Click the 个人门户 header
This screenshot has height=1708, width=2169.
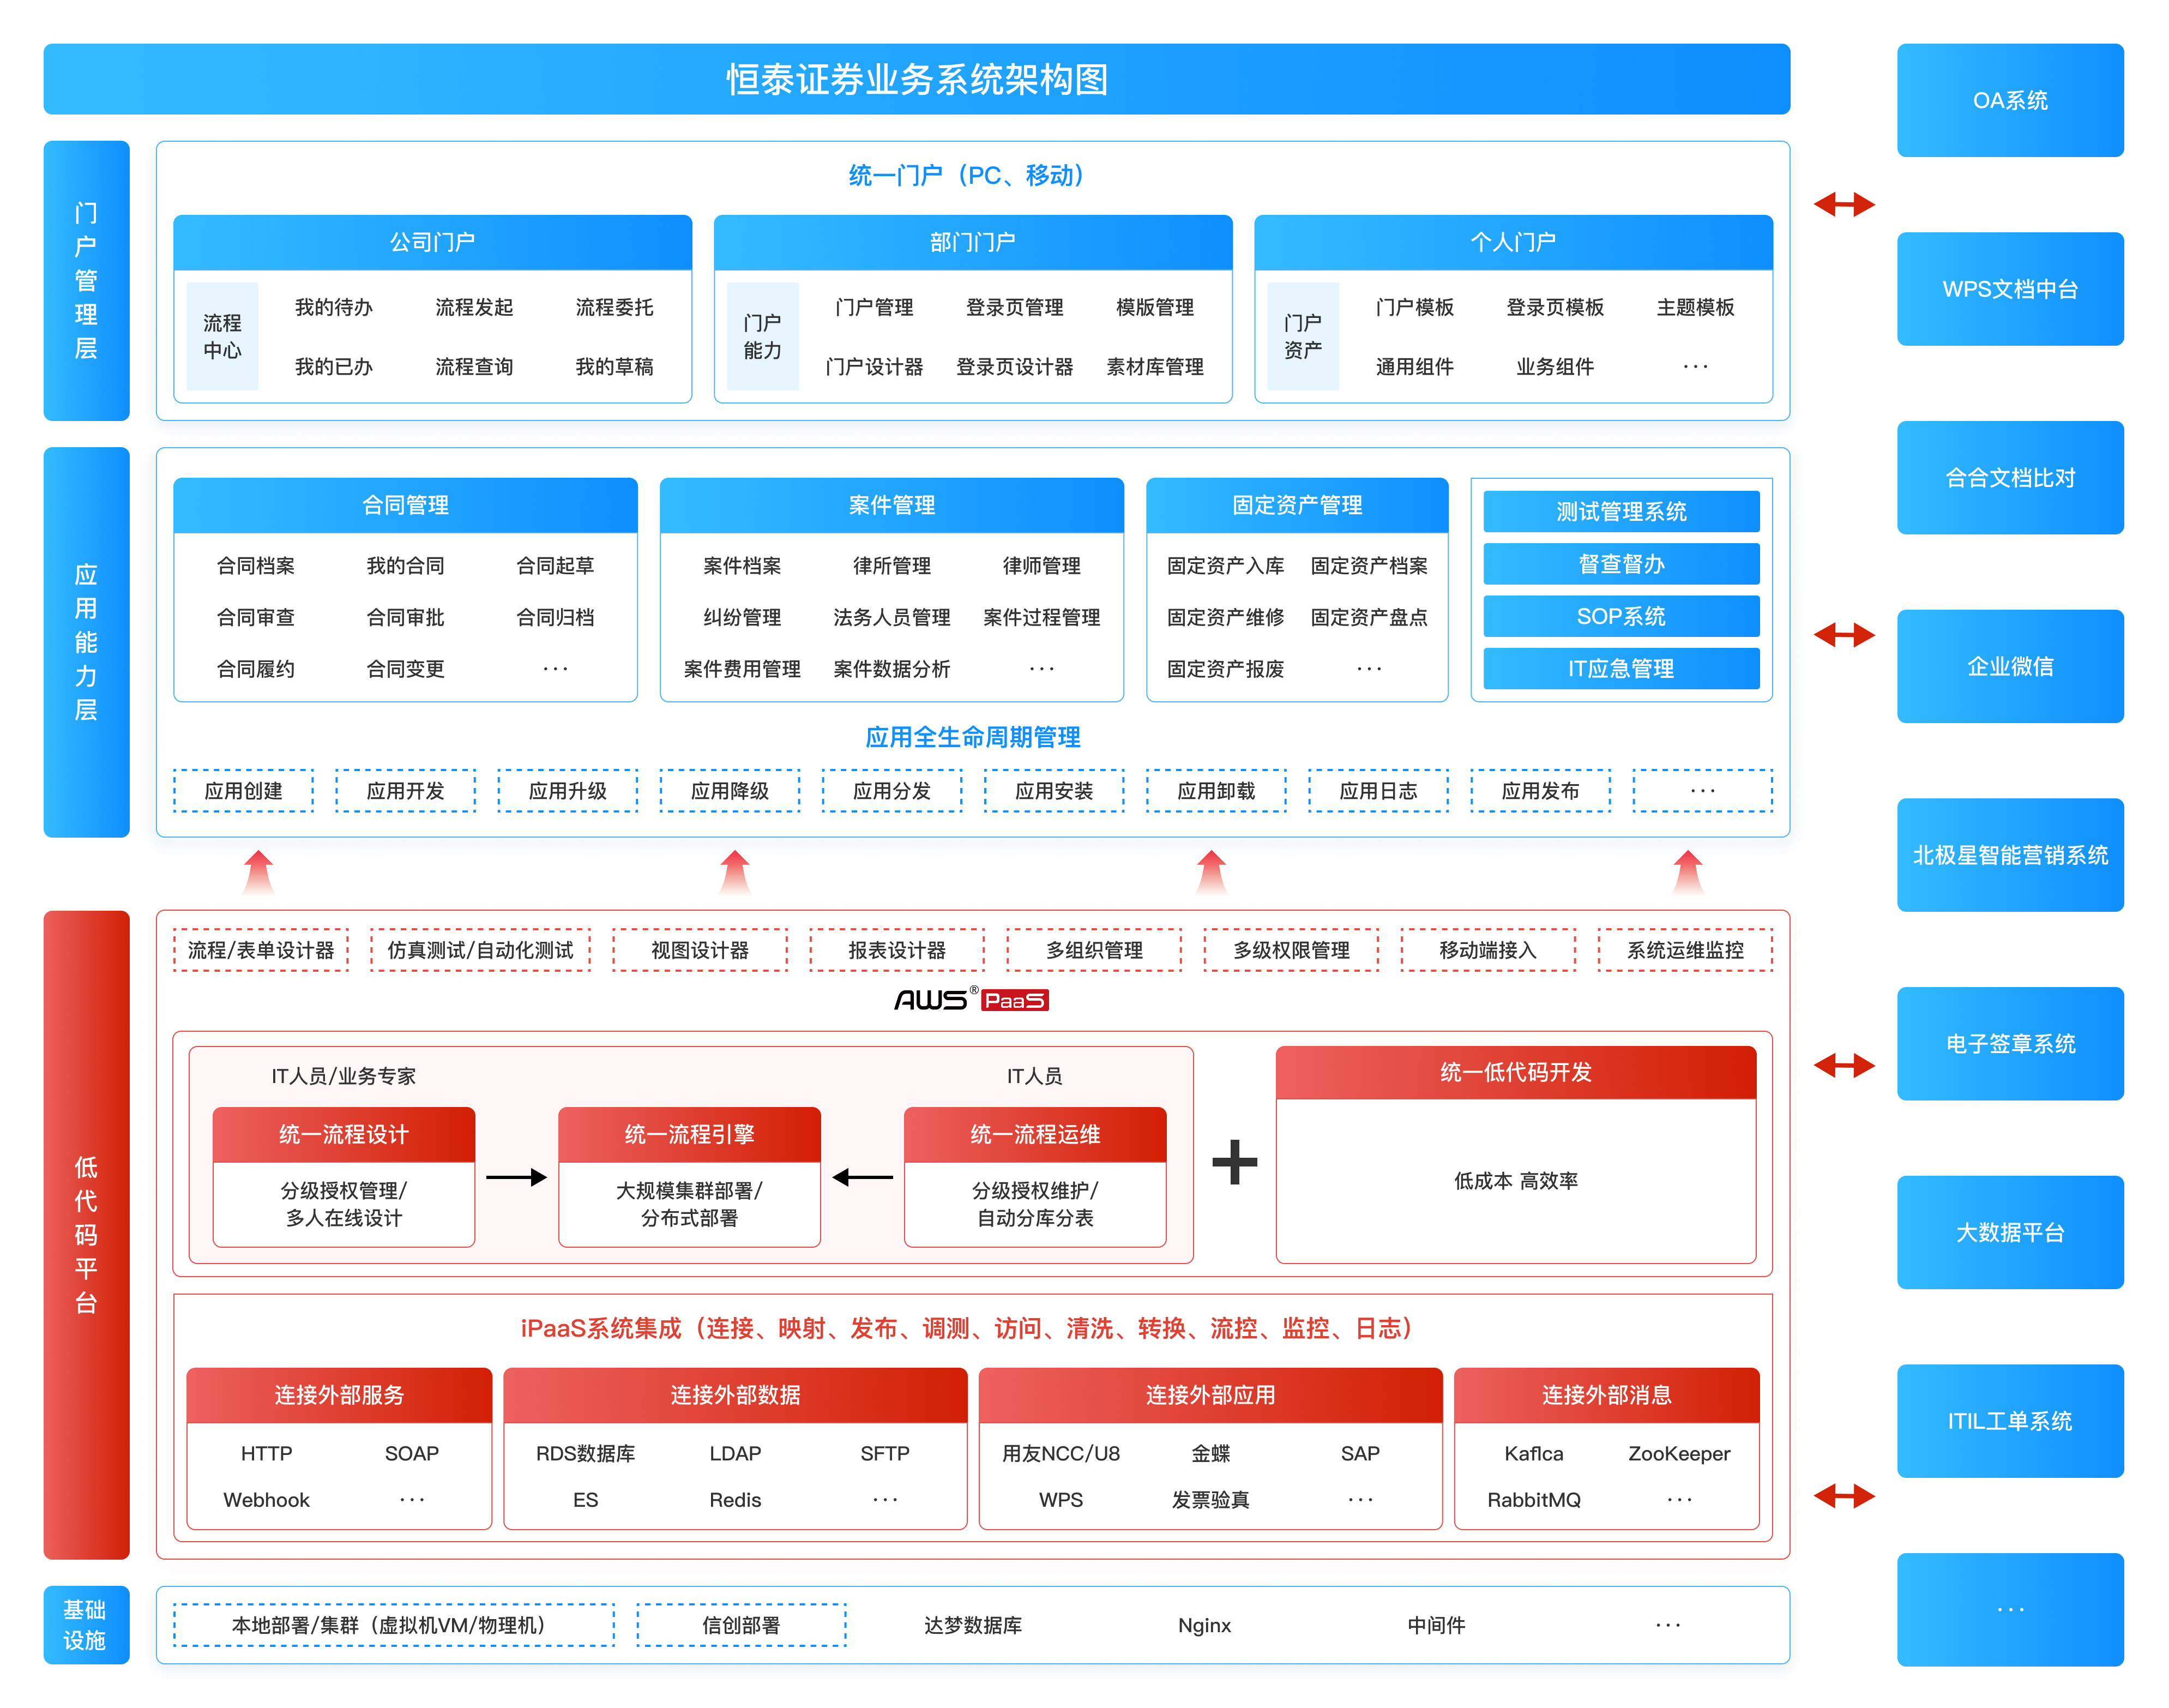click(1513, 242)
